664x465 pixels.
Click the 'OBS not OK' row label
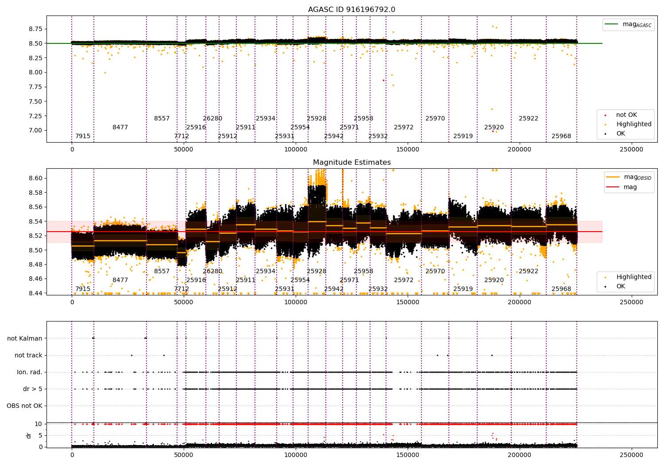[x=24, y=406]
